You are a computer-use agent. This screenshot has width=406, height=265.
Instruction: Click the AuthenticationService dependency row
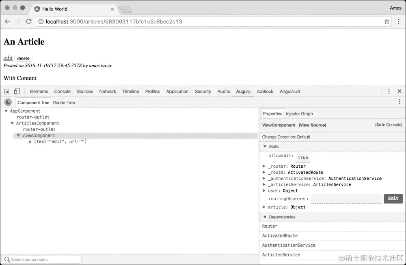333,246
